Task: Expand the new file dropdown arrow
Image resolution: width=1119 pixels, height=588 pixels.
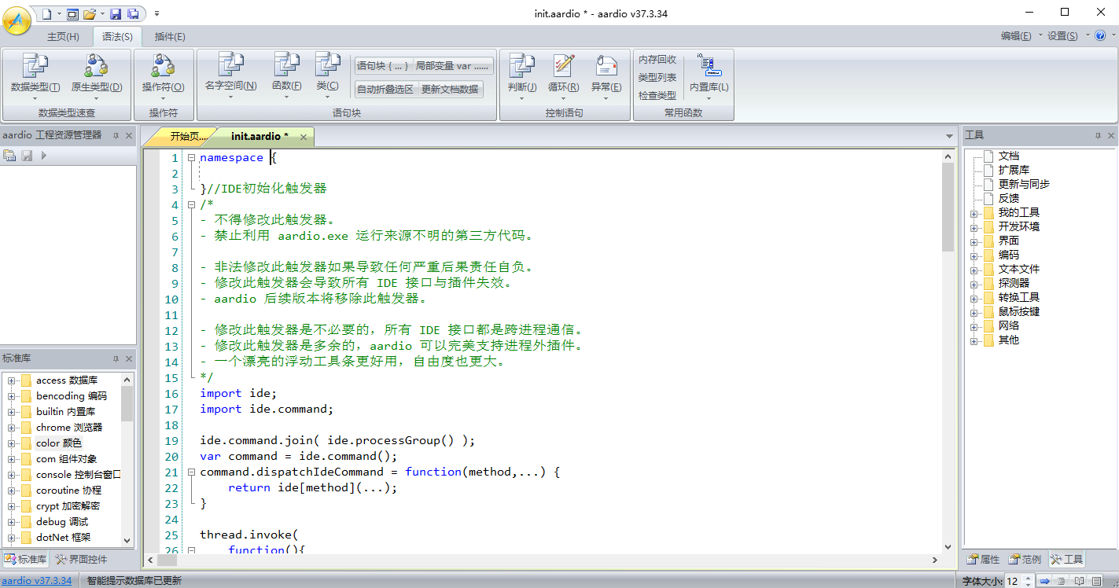Action: pyautogui.click(x=58, y=14)
